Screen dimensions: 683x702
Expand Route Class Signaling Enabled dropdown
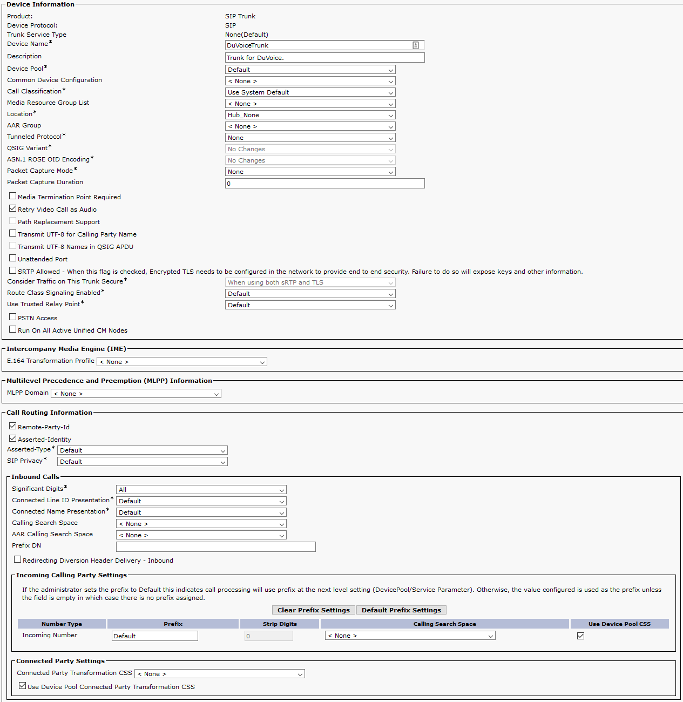tap(310, 294)
